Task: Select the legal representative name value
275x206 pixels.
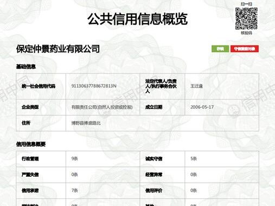Action: 196,86
